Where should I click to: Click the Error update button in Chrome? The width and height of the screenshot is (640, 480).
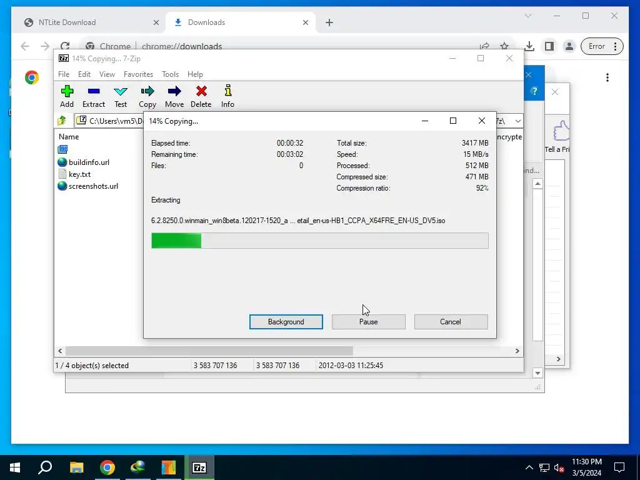(x=602, y=46)
